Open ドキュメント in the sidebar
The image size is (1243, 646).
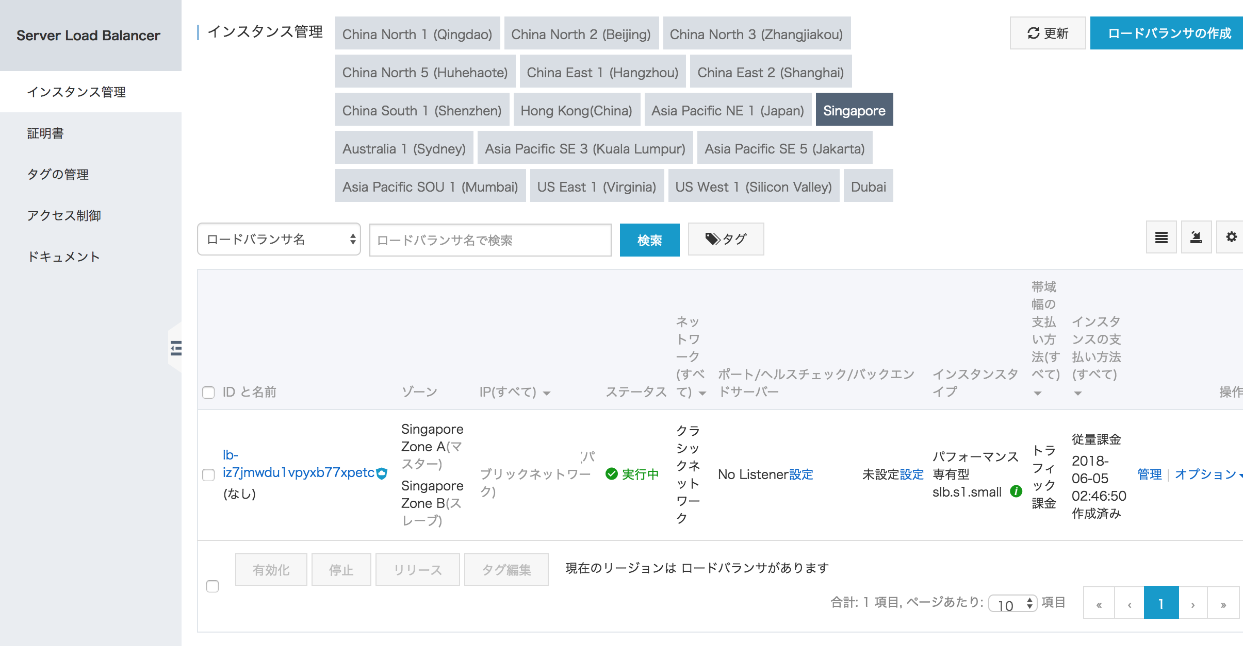[x=91, y=257]
